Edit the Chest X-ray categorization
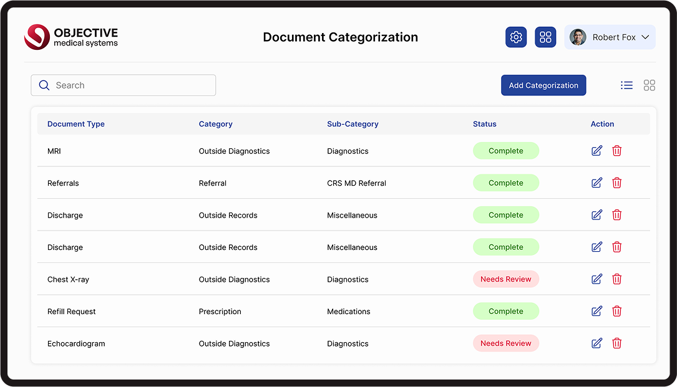This screenshot has width=677, height=387. (597, 279)
